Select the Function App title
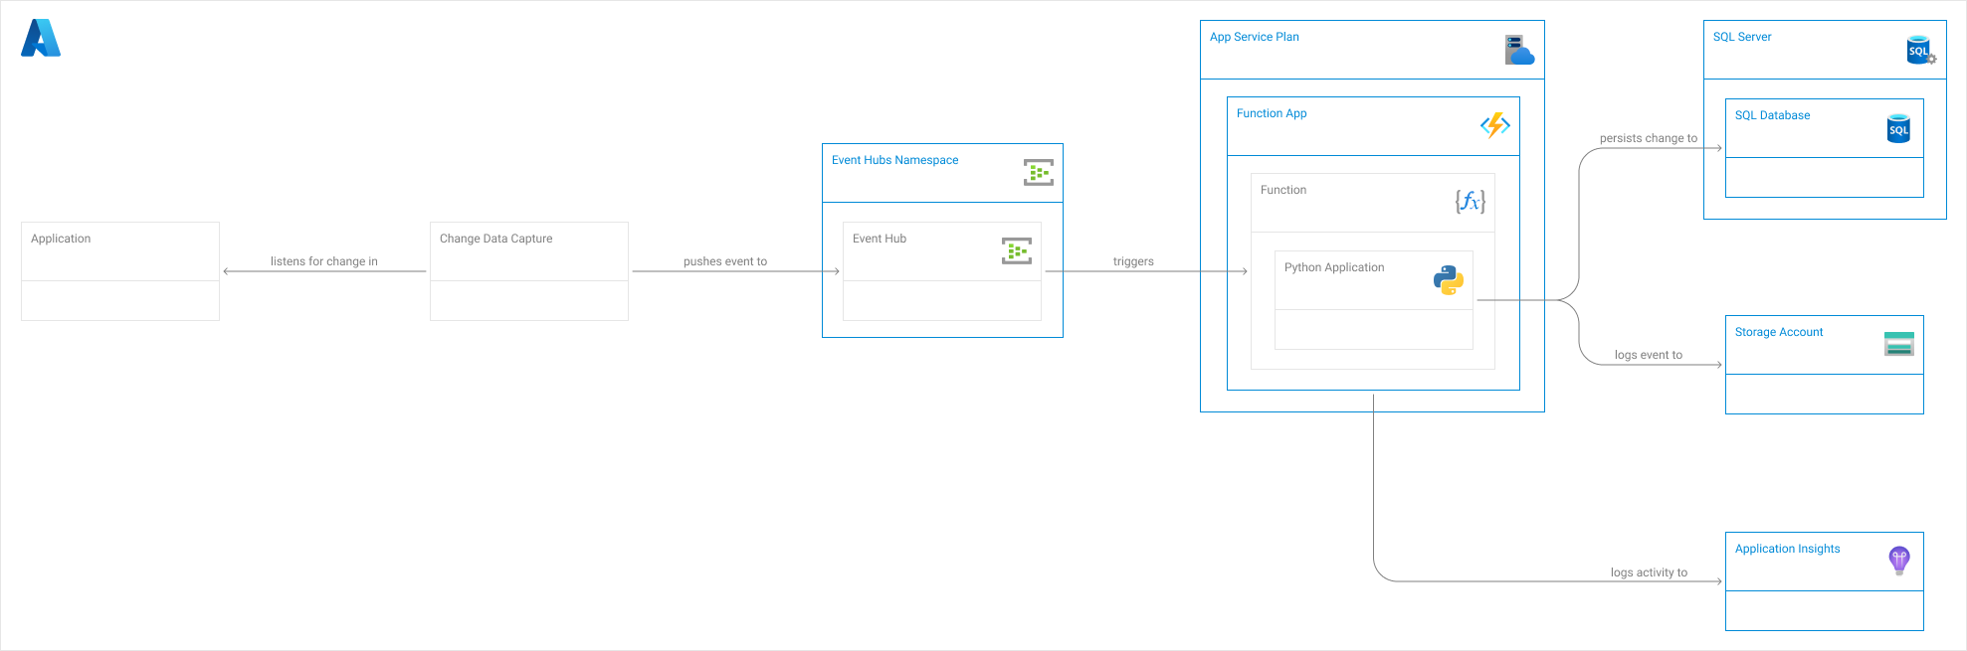 click(x=1272, y=113)
